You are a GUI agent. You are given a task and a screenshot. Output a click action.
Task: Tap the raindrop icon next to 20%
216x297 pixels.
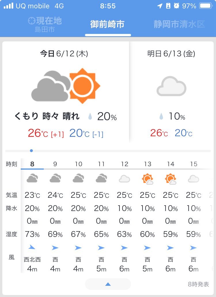tap(90, 116)
